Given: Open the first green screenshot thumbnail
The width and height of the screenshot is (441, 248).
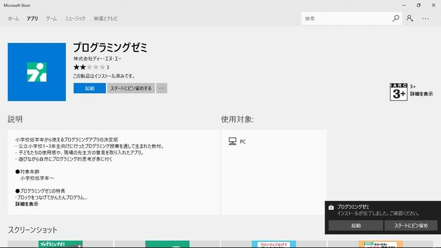Looking at the screenshot, I should tap(60, 244).
